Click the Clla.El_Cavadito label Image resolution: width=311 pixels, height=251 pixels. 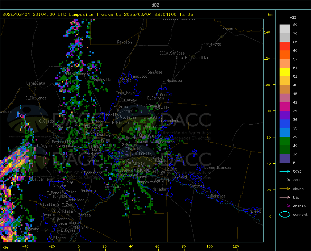(191, 58)
